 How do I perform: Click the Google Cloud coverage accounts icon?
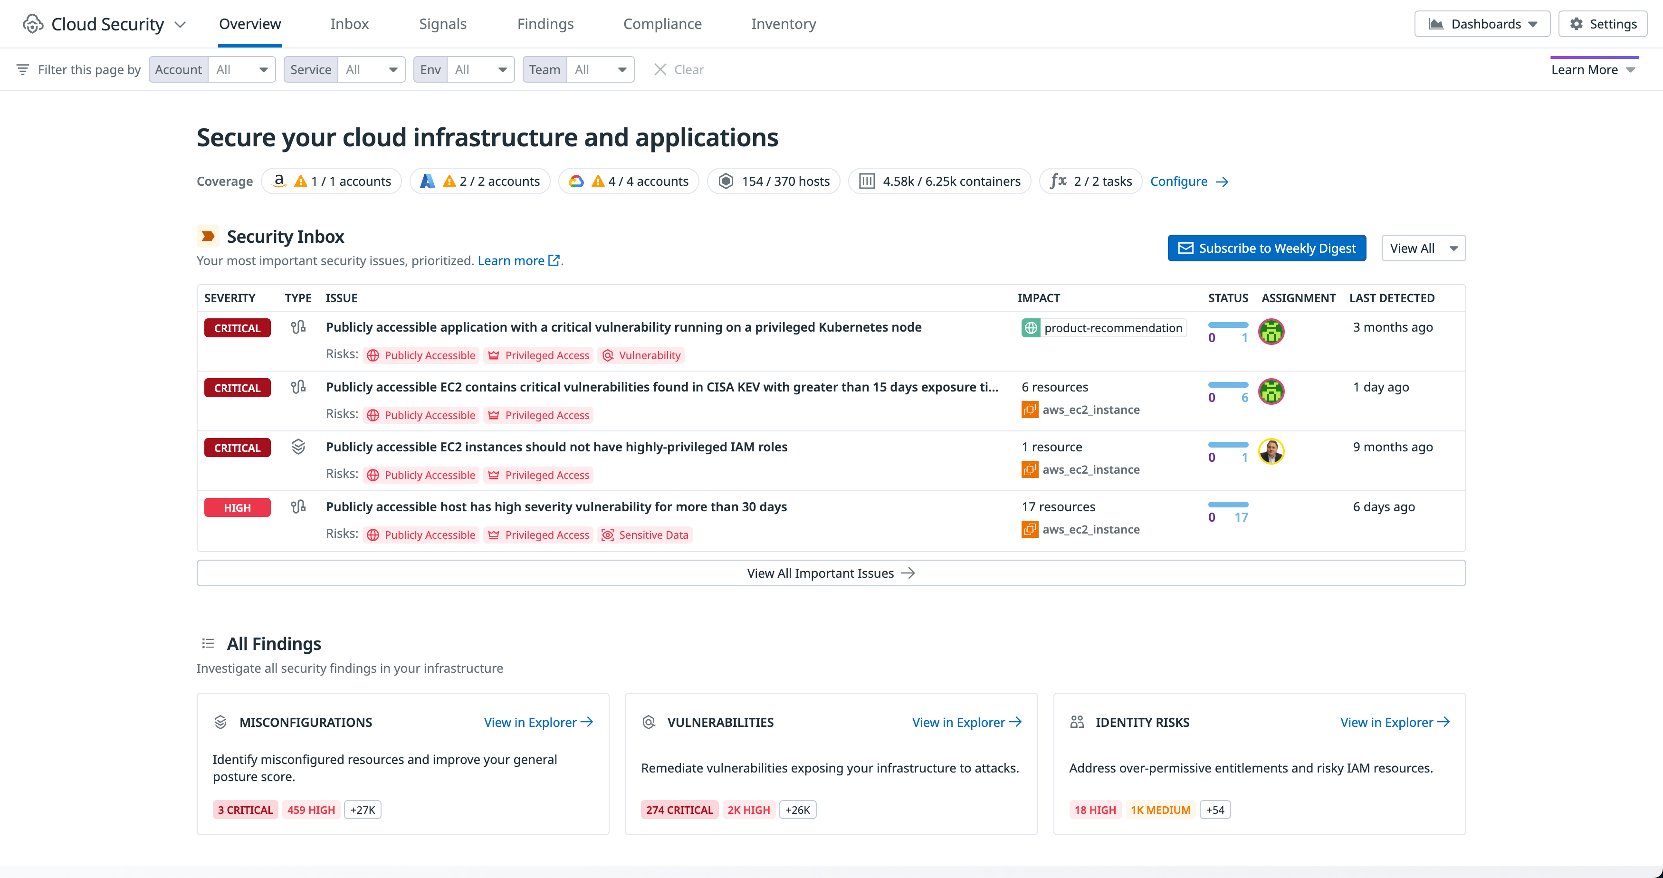point(576,181)
